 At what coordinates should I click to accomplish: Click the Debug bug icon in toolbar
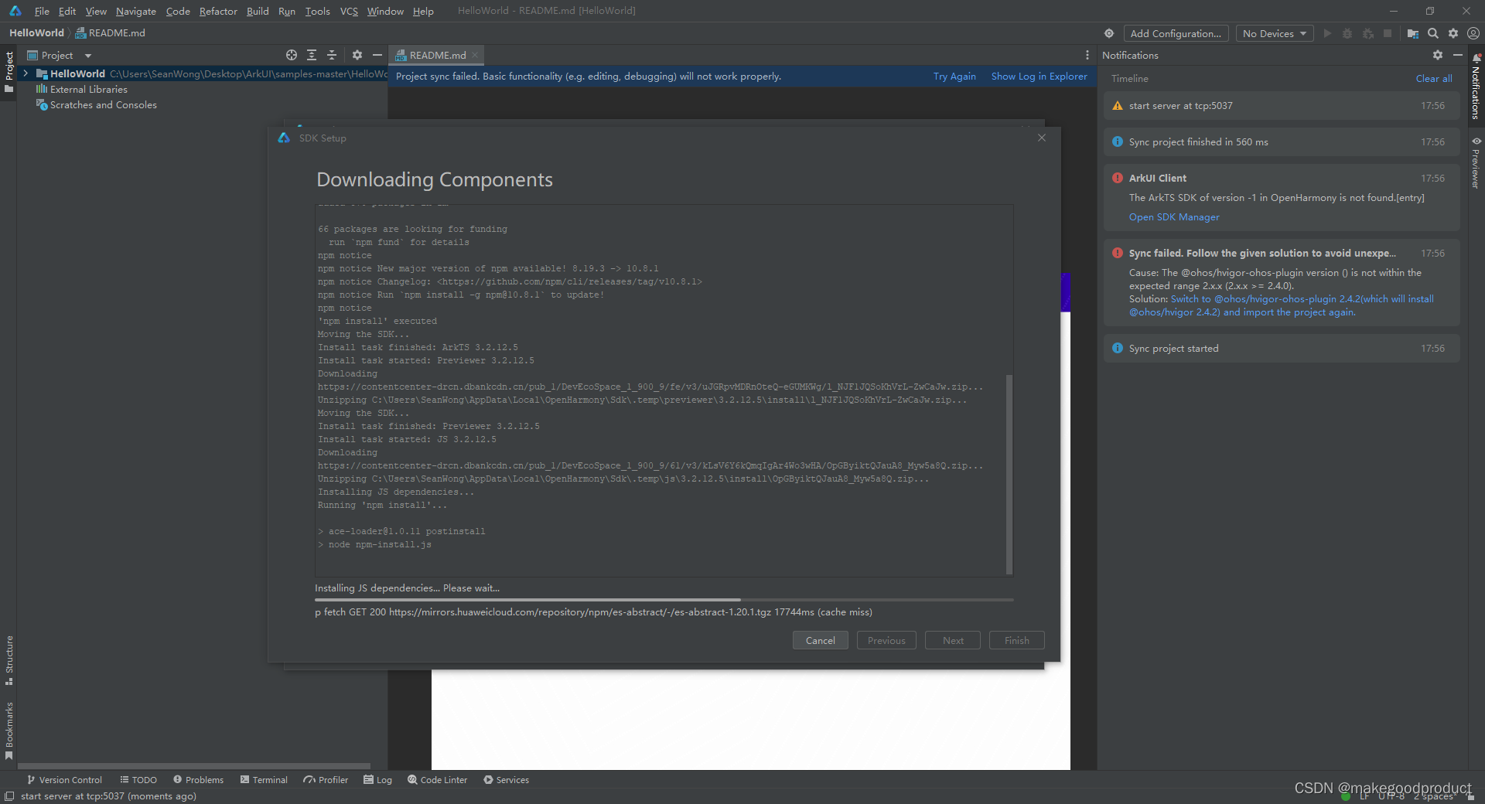tap(1347, 33)
